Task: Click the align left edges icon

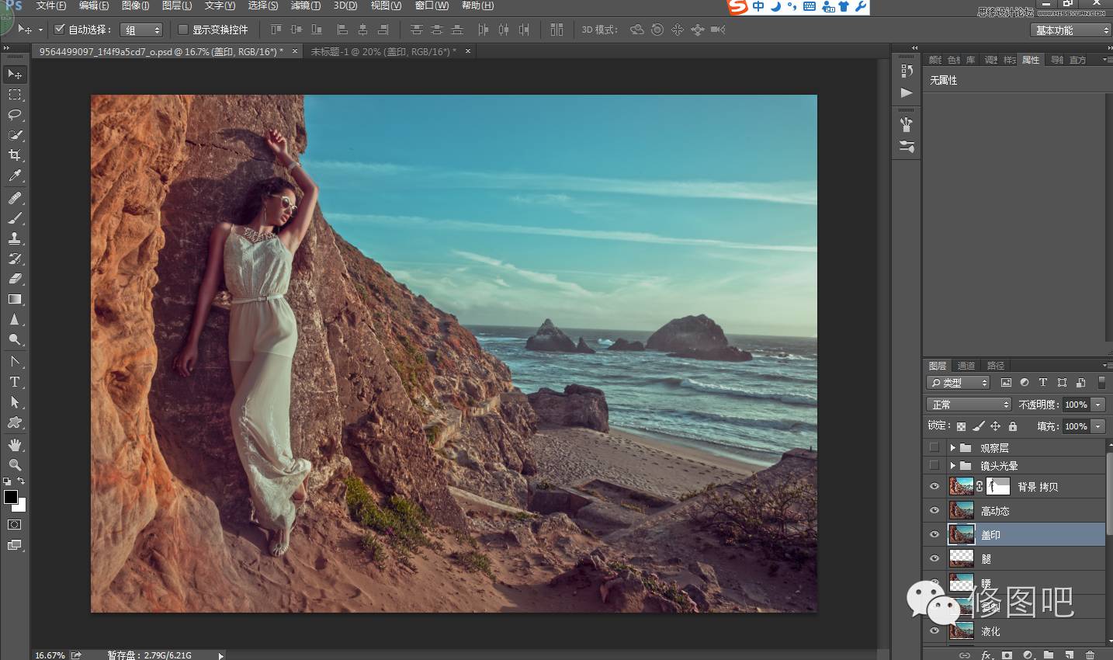Action: pyautogui.click(x=342, y=30)
